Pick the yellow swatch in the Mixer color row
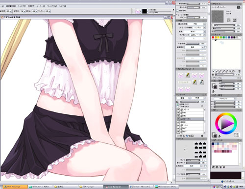The width and height of the screenshot is (245, 189). [219, 37]
